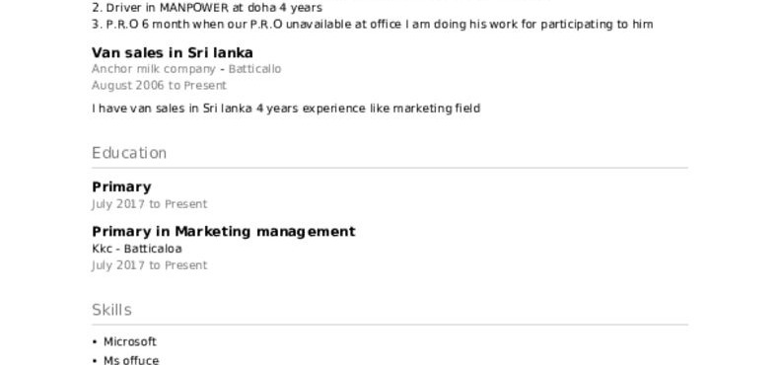The image size is (780, 365).
Task: Select the Van sales in Sri lanka title
Action: tap(173, 53)
